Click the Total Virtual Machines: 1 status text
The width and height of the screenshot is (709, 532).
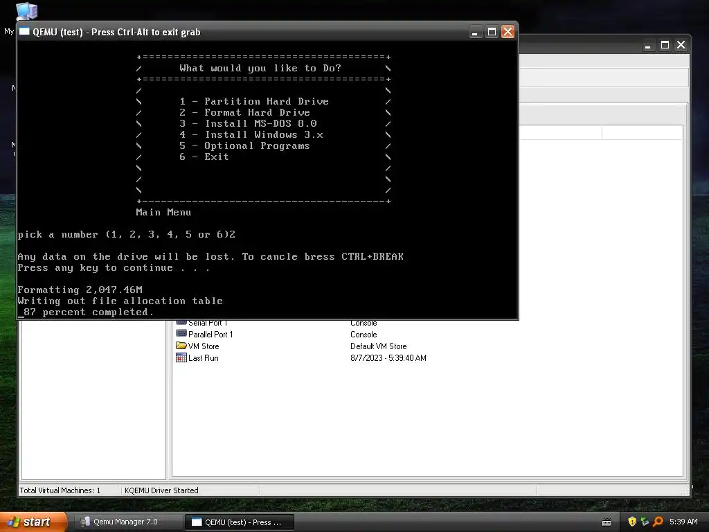click(60, 490)
